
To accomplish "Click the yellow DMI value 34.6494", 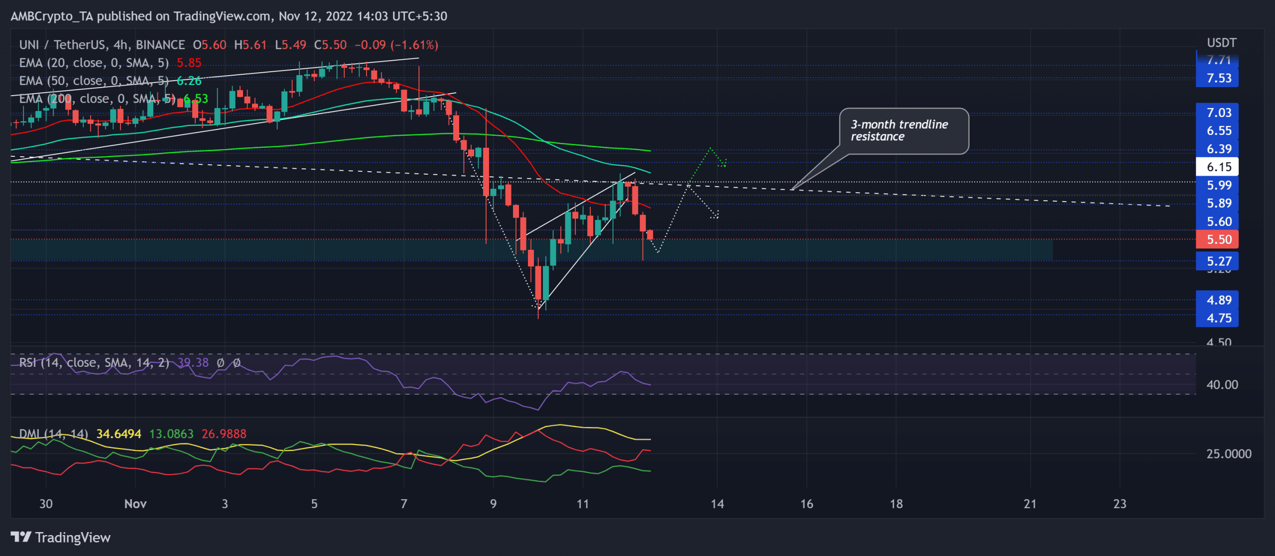I will 119,434.
